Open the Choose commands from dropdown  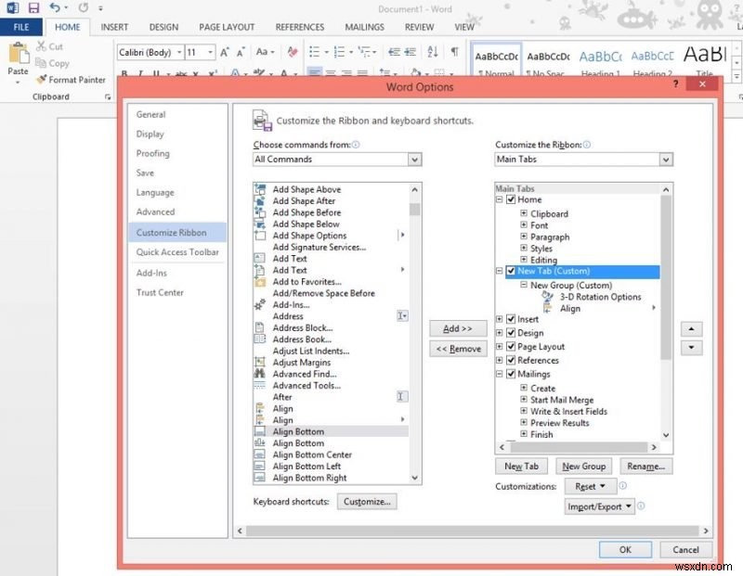[414, 160]
